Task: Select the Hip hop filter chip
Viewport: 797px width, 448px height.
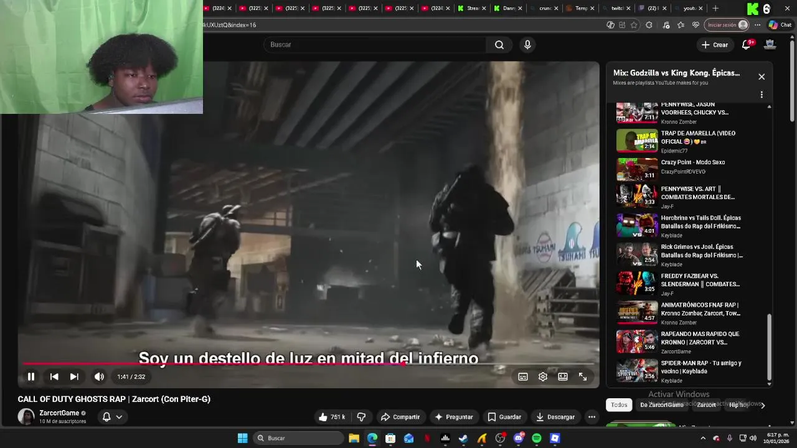Action: [738, 405]
